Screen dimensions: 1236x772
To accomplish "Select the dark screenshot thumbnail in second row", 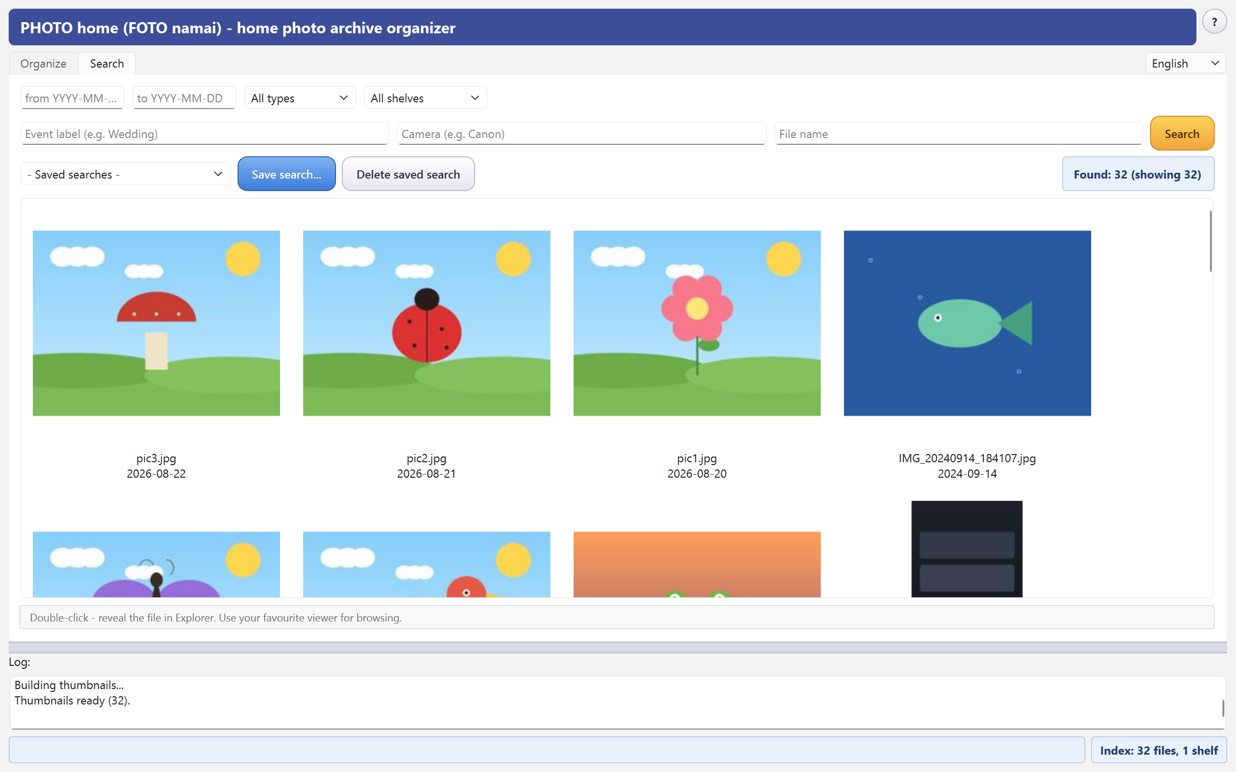I will 967,549.
